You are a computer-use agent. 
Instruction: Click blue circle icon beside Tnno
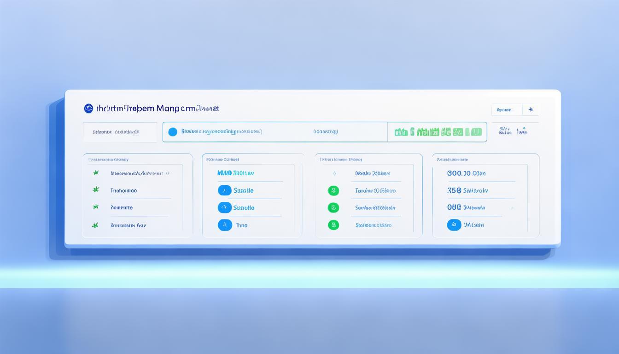click(x=225, y=225)
